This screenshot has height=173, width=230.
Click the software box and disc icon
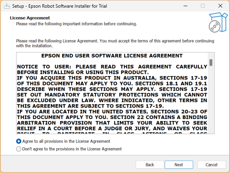click(x=218, y=22)
